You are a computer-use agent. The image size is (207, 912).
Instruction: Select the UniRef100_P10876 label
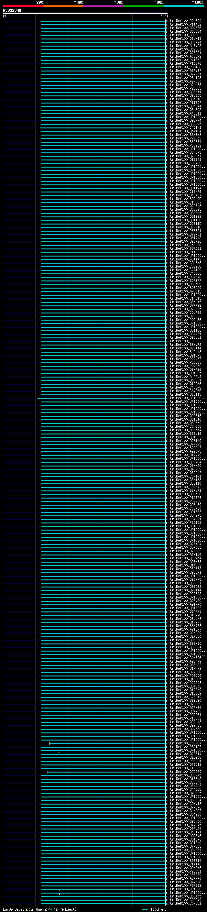(186, 64)
